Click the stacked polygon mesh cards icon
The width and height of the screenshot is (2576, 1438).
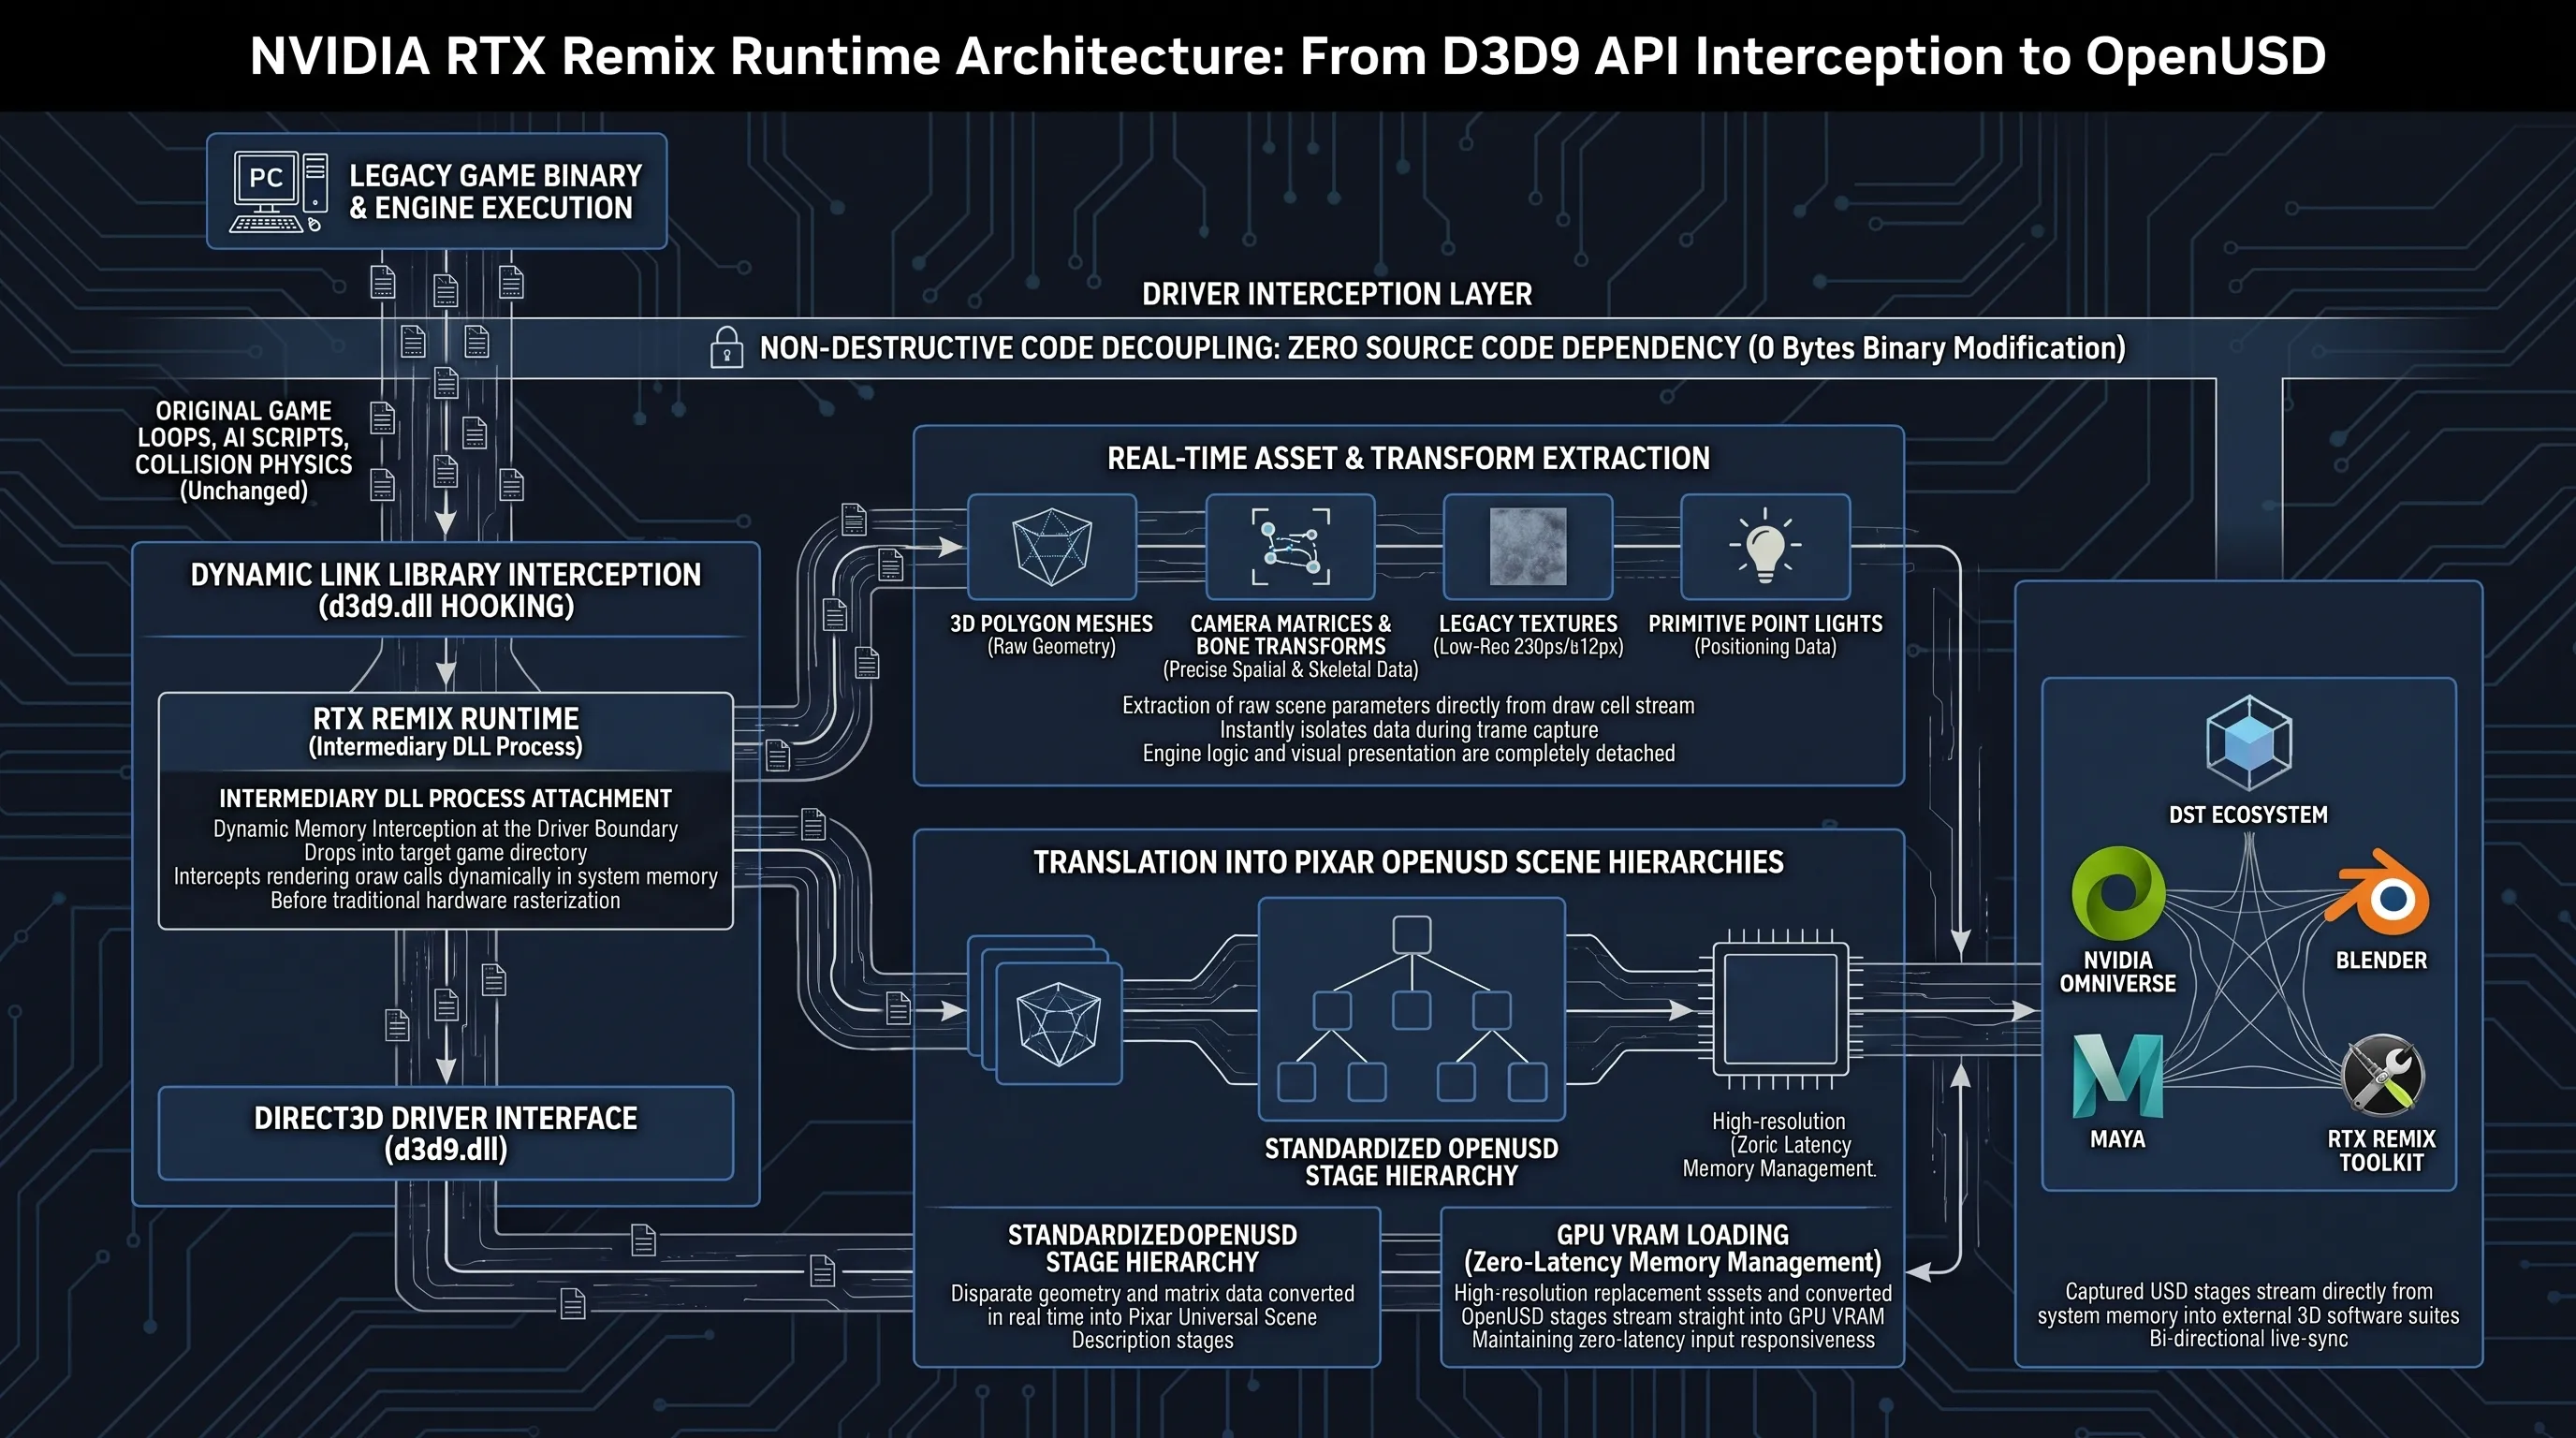pos(1045,1010)
